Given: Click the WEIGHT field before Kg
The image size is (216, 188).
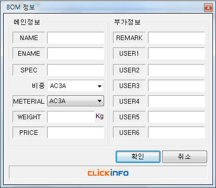Looking at the screenshot, I should (x=71, y=117).
